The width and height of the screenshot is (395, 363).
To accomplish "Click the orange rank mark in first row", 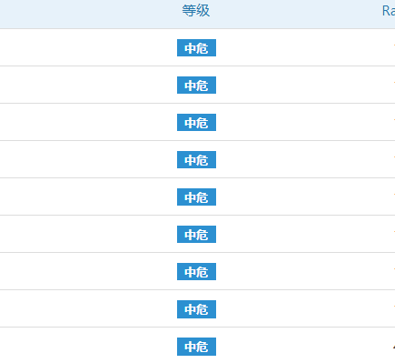I will pos(394,45).
